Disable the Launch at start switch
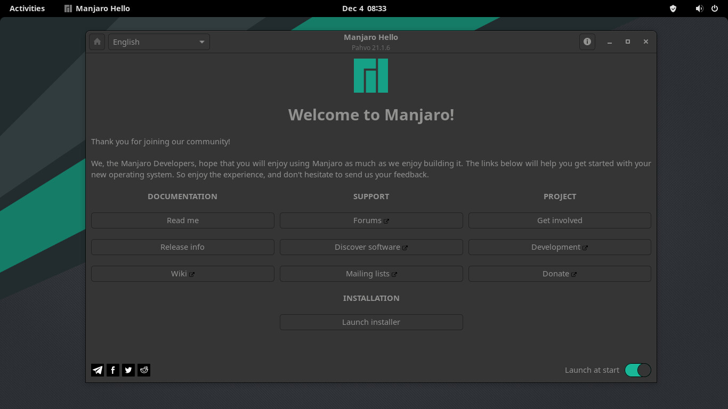Image resolution: width=728 pixels, height=409 pixels. pos(637,370)
